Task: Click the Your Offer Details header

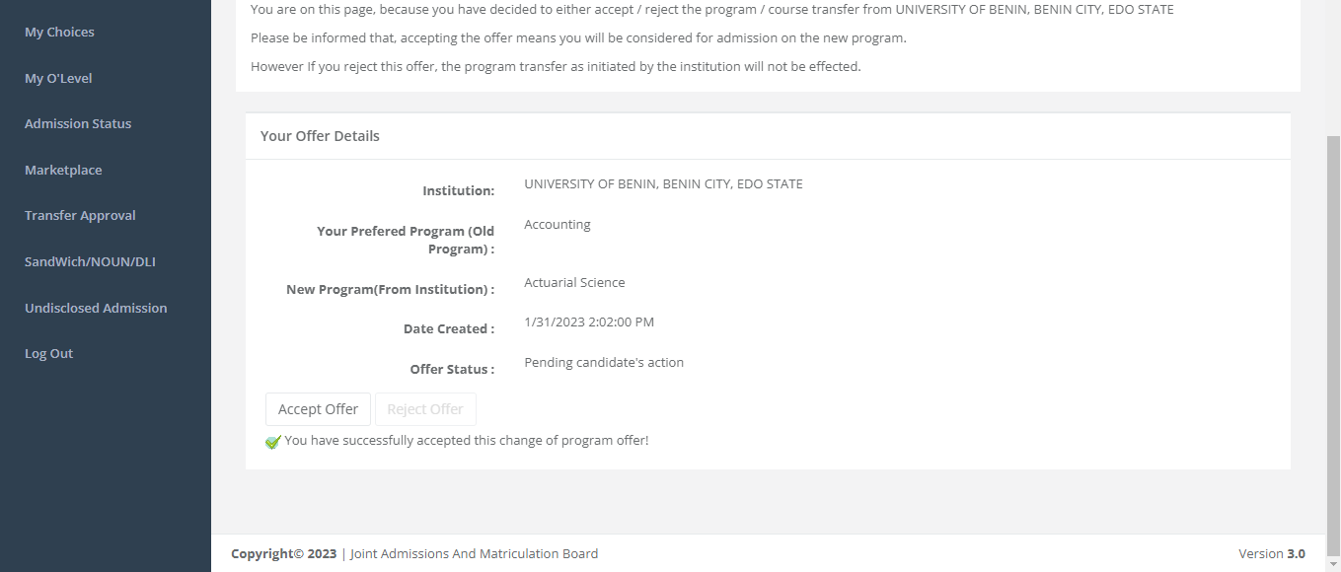Action: (x=320, y=135)
